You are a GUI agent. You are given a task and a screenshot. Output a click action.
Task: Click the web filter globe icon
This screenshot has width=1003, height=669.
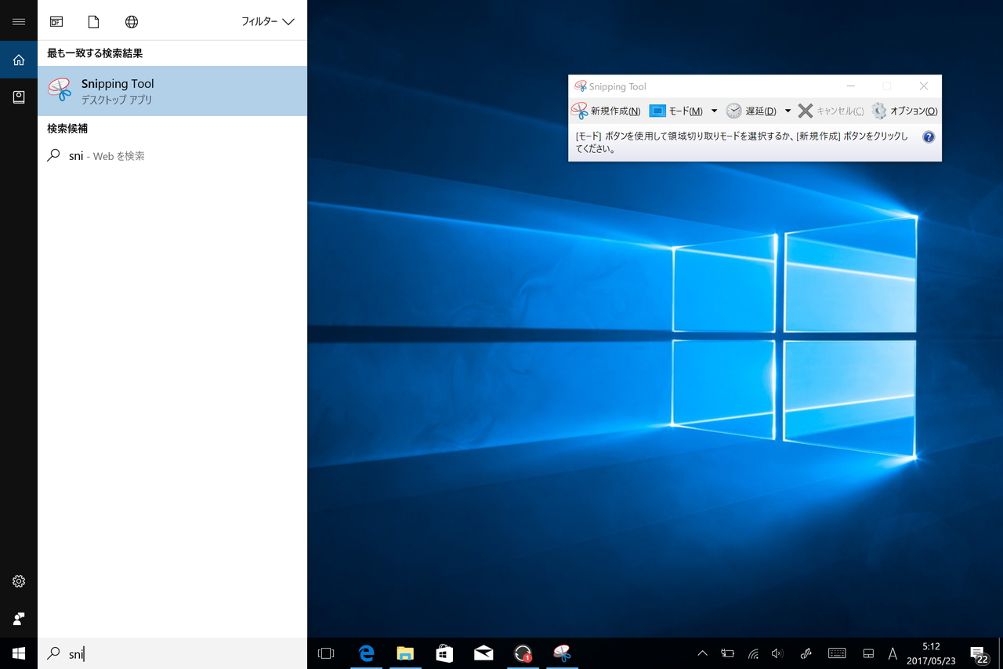(x=131, y=21)
